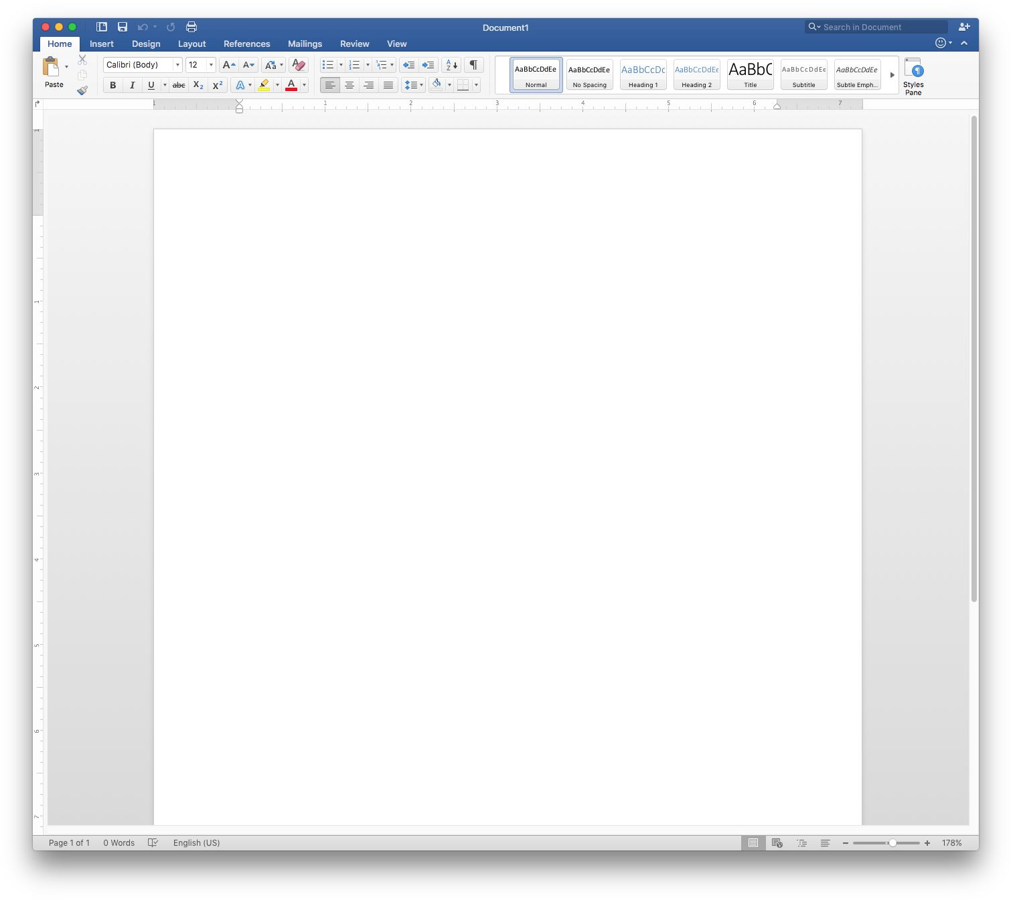This screenshot has height=900, width=1011.
Task: Select the subscript icon
Action: [198, 85]
